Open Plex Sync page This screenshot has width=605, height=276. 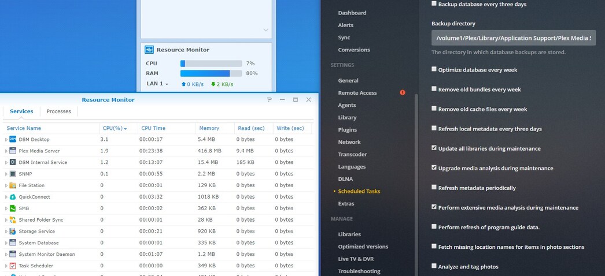tap(344, 38)
